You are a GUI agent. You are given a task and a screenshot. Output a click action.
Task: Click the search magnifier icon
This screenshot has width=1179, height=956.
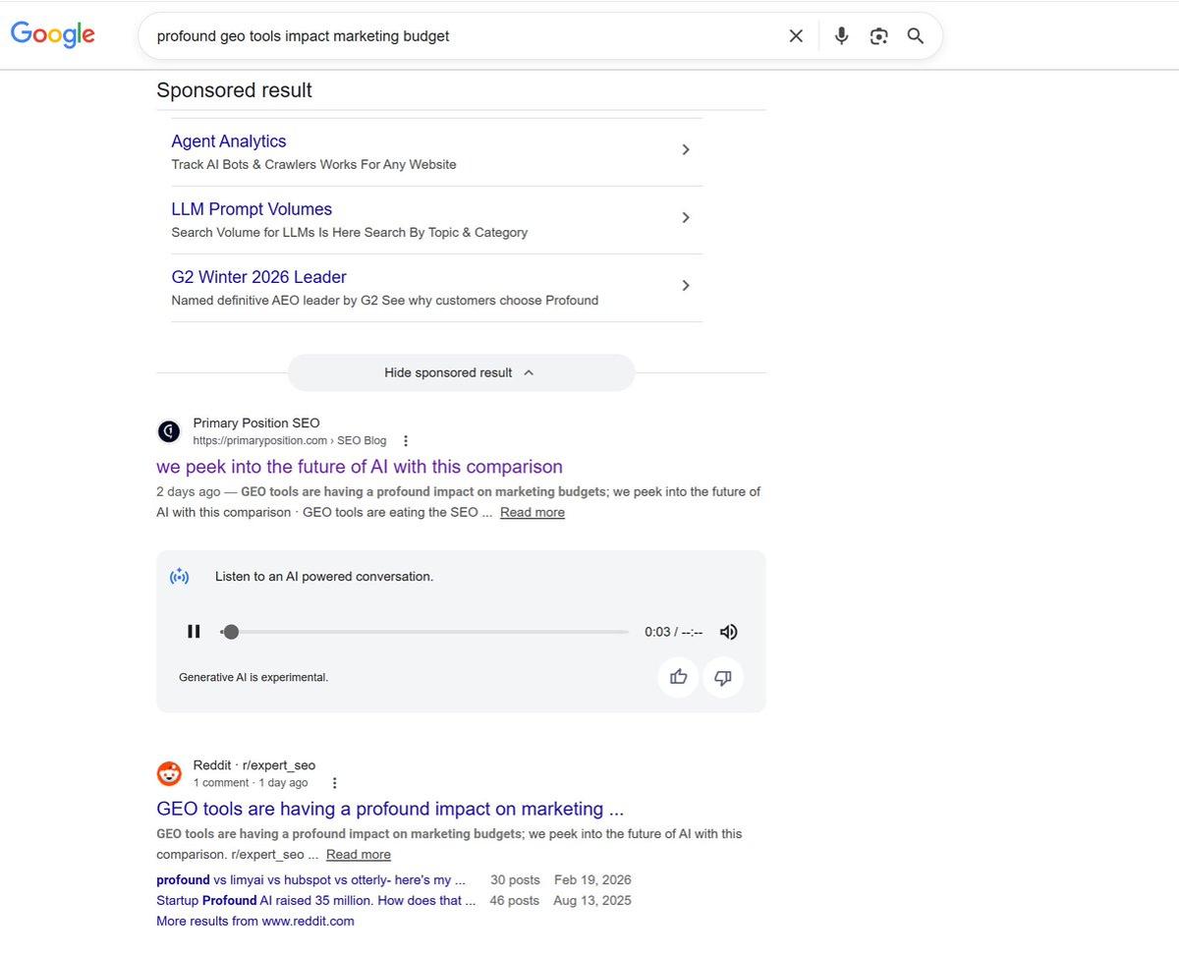coord(915,35)
